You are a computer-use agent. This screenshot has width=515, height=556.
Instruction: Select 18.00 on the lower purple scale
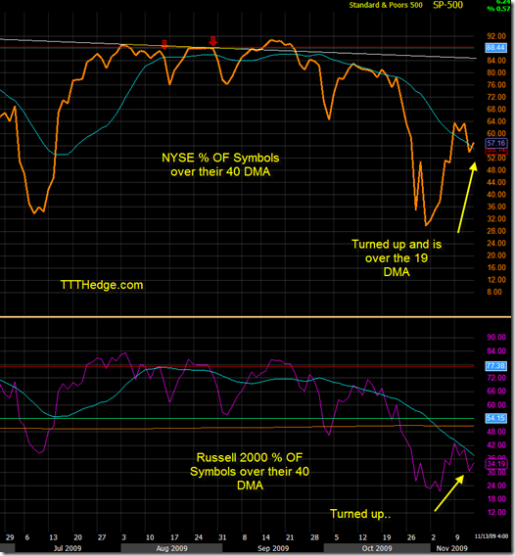click(x=496, y=498)
